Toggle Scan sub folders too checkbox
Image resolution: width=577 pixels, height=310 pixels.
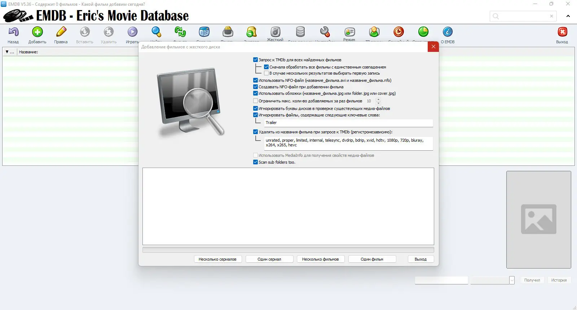256,162
